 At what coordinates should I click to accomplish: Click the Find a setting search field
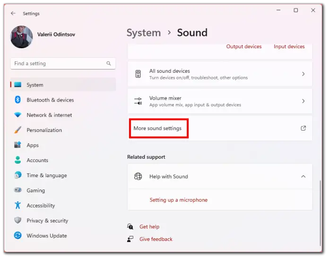click(63, 63)
